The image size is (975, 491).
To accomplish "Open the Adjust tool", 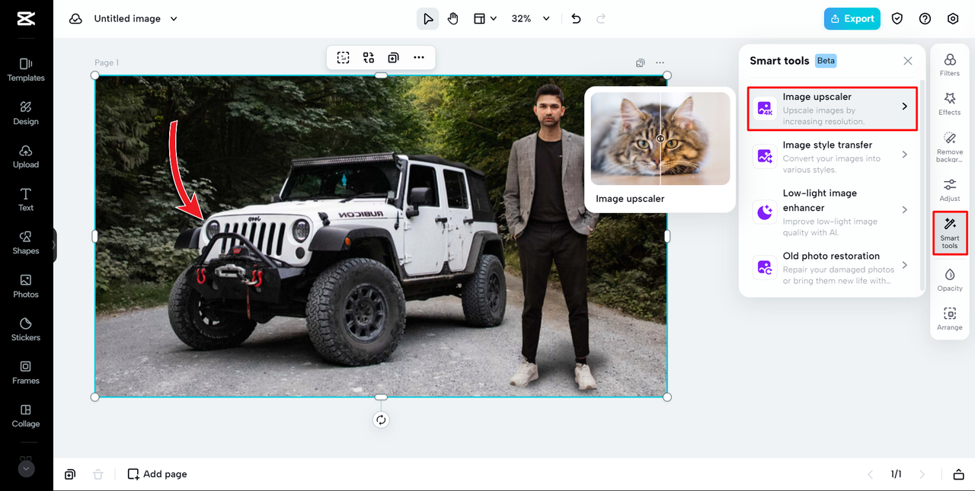I will (950, 190).
